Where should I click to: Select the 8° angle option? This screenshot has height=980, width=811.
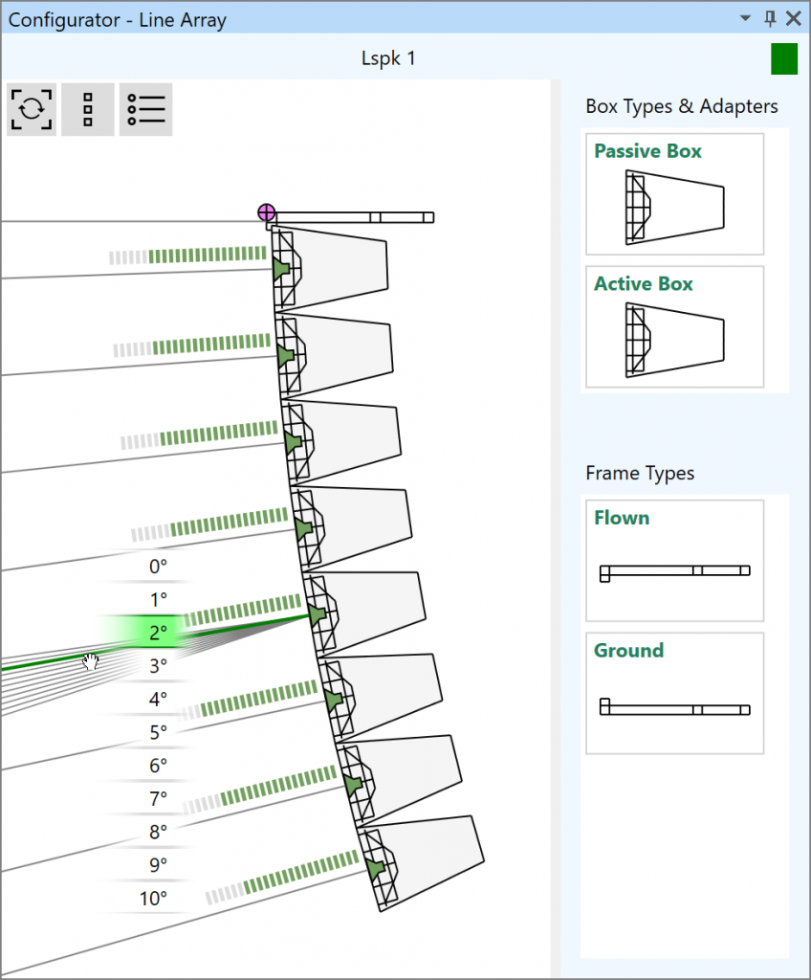click(x=158, y=832)
